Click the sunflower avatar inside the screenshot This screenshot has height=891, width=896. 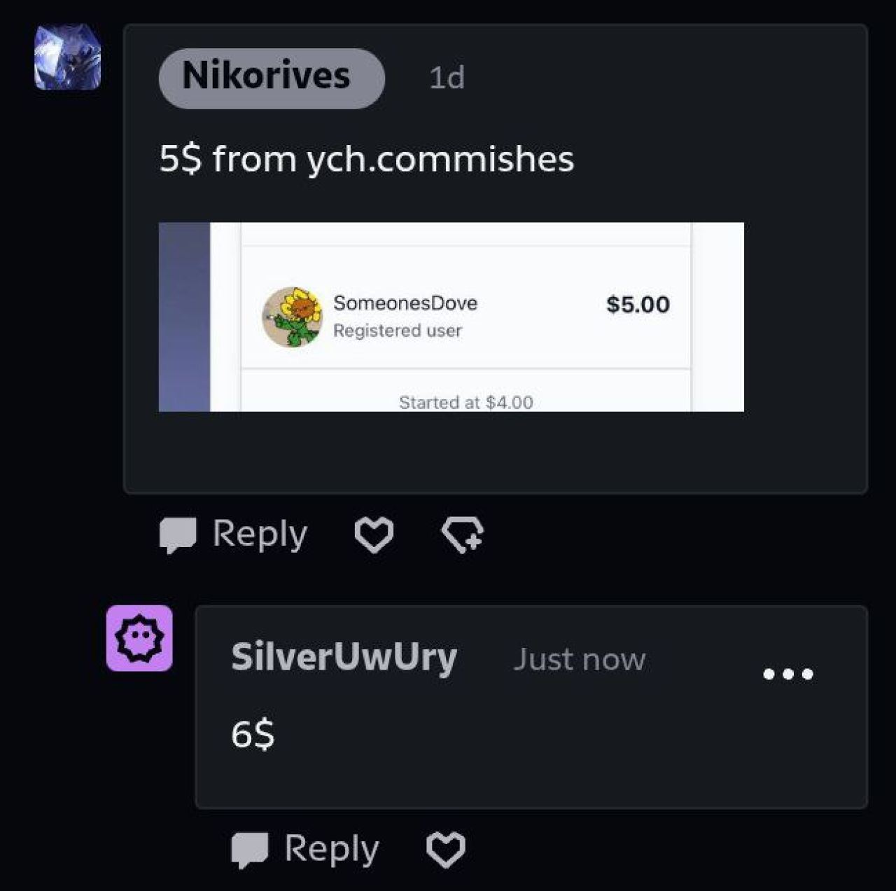tap(293, 317)
